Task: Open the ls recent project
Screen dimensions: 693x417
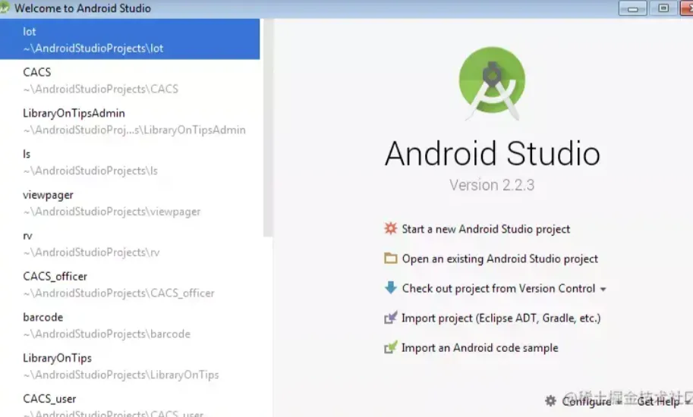Action: click(130, 162)
